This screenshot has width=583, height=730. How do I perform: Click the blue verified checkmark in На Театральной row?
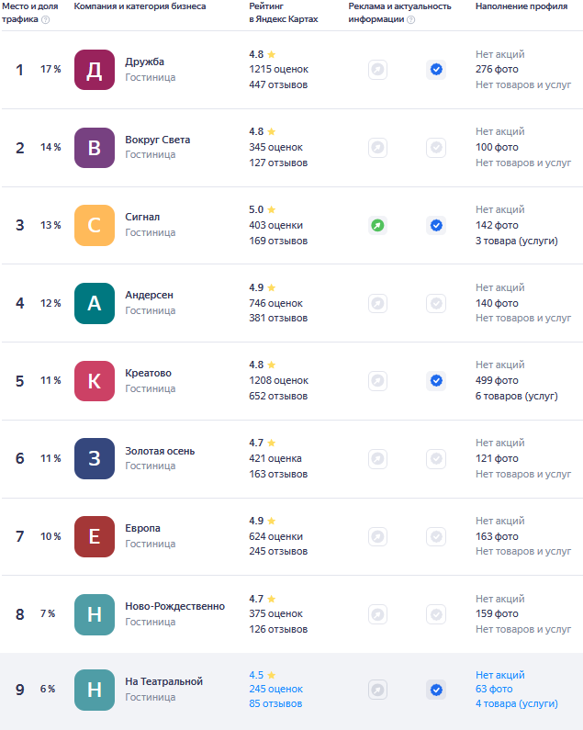pos(436,690)
